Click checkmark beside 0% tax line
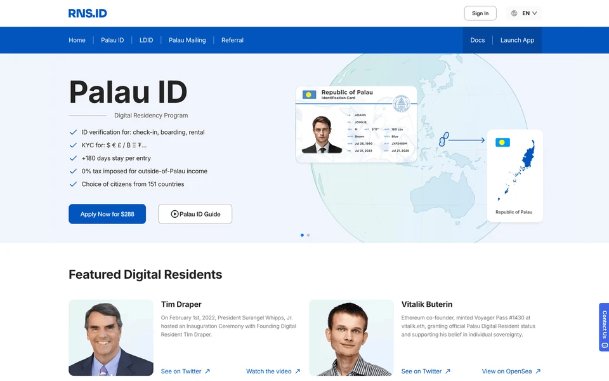The image size is (609, 381). point(73,171)
